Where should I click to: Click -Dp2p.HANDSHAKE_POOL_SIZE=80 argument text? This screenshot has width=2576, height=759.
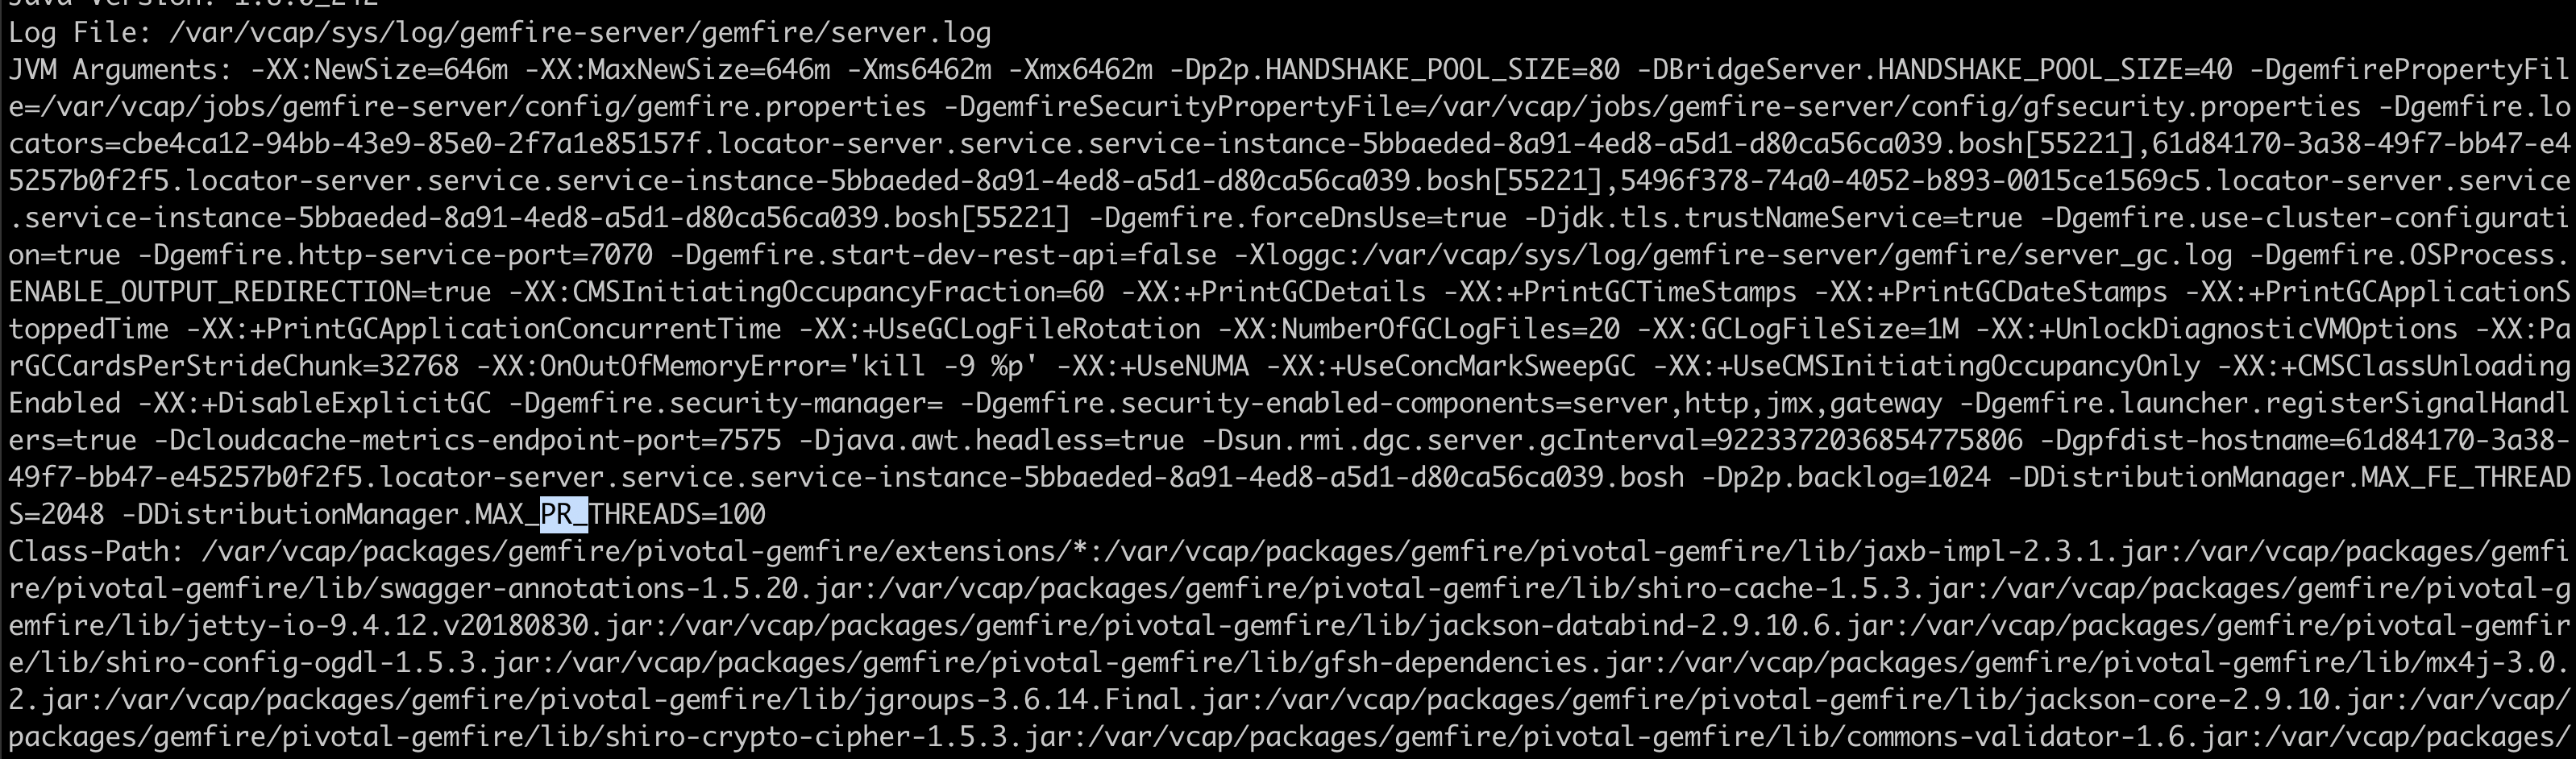pos(1395,70)
